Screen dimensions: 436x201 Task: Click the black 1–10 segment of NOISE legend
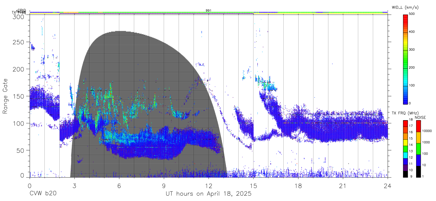click(x=418, y=171)
